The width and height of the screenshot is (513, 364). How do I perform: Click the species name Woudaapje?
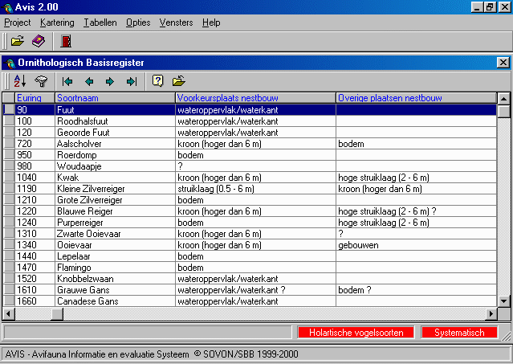pyautogui.click(x=79, y=166)
